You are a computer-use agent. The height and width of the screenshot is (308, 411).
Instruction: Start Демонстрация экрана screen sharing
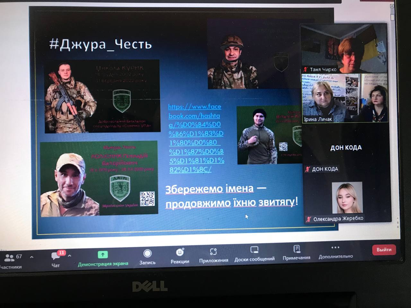point(103,255)
